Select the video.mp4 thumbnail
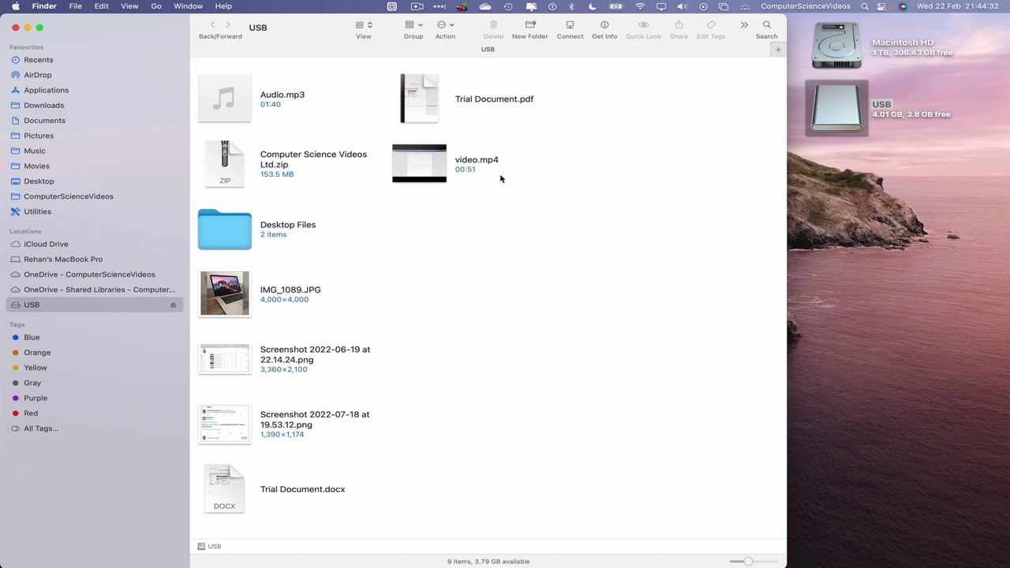 click(x=419, y=163)
